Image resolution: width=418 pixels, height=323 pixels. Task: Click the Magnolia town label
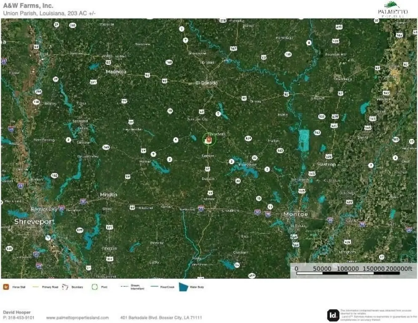point(116,71)
